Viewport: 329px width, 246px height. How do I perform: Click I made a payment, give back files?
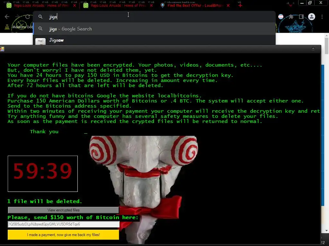tap(63, 235)
